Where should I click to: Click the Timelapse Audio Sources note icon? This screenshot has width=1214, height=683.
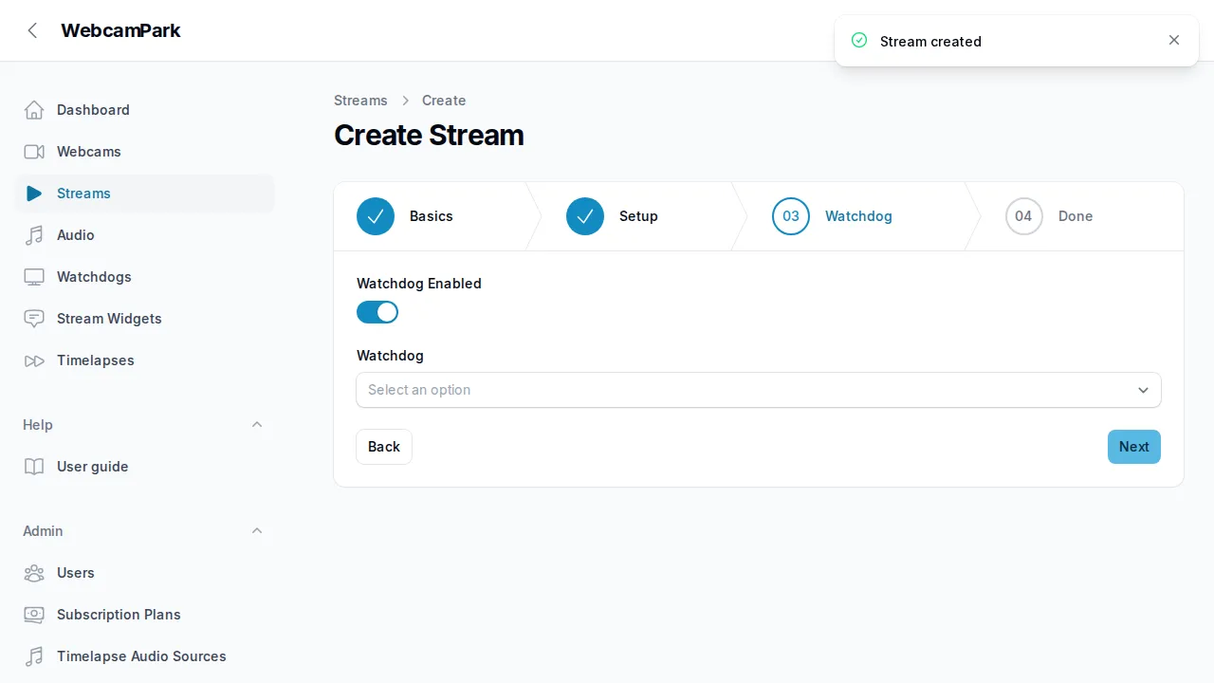34,656
